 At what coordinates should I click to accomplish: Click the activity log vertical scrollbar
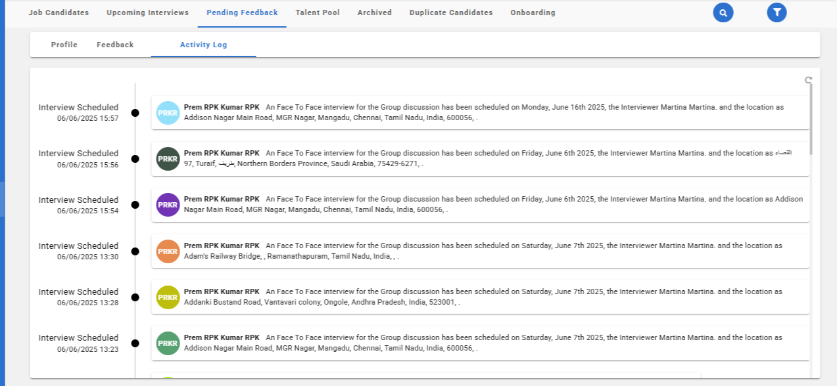[x=811, y=118]
